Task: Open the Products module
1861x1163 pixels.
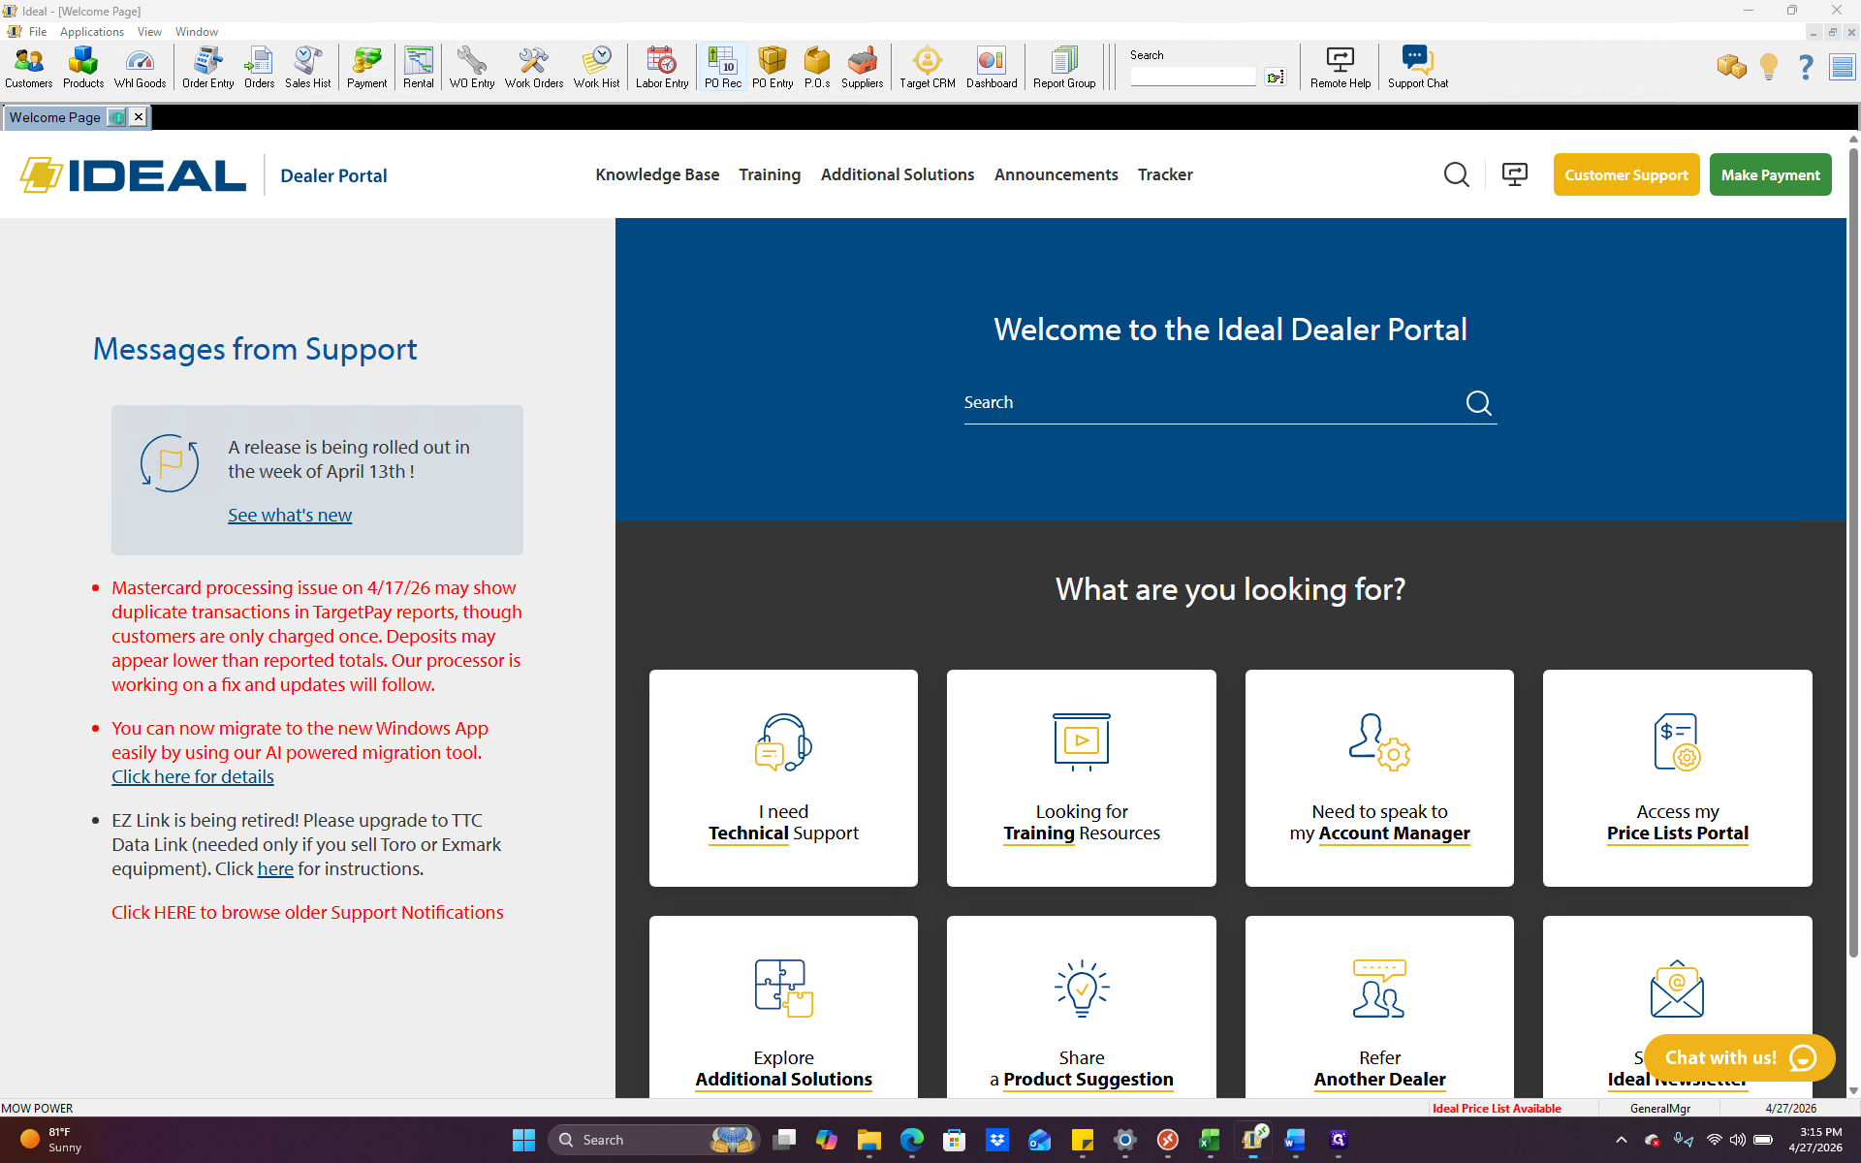Action: [x=83, y=68]
